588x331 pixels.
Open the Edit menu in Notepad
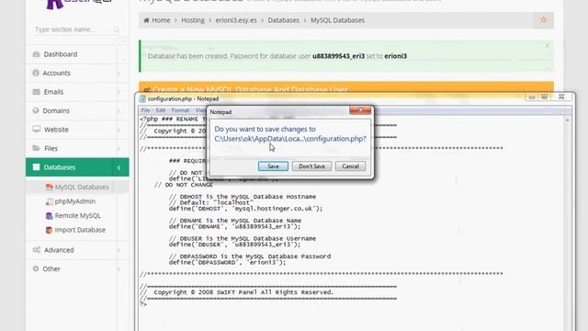pyautogui.click(x=161, y=110)
